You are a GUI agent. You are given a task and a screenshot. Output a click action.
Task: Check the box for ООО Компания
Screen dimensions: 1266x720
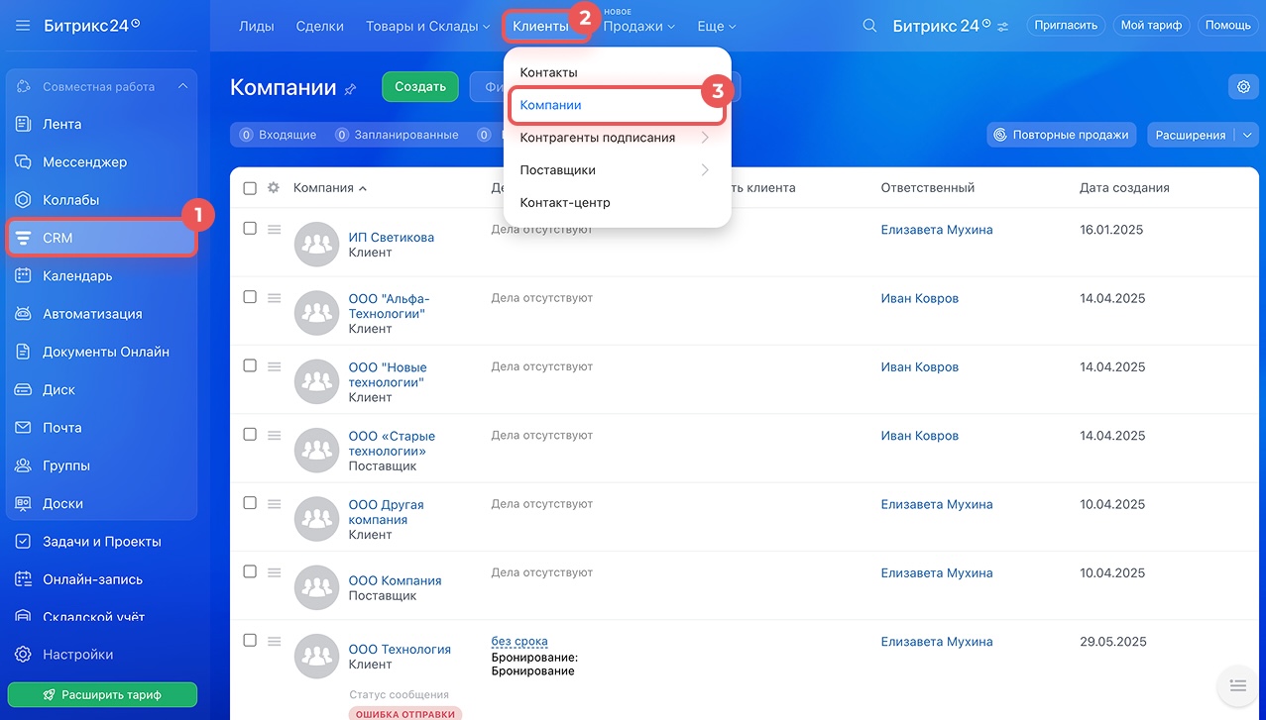[x=250, y=571]
